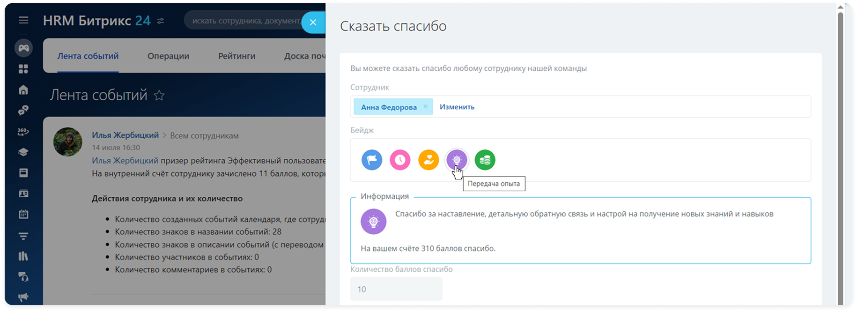The height and width of the screenshot is (312, 857).
Task: Open the calendar sidebar icon
Action: [23, 214]
